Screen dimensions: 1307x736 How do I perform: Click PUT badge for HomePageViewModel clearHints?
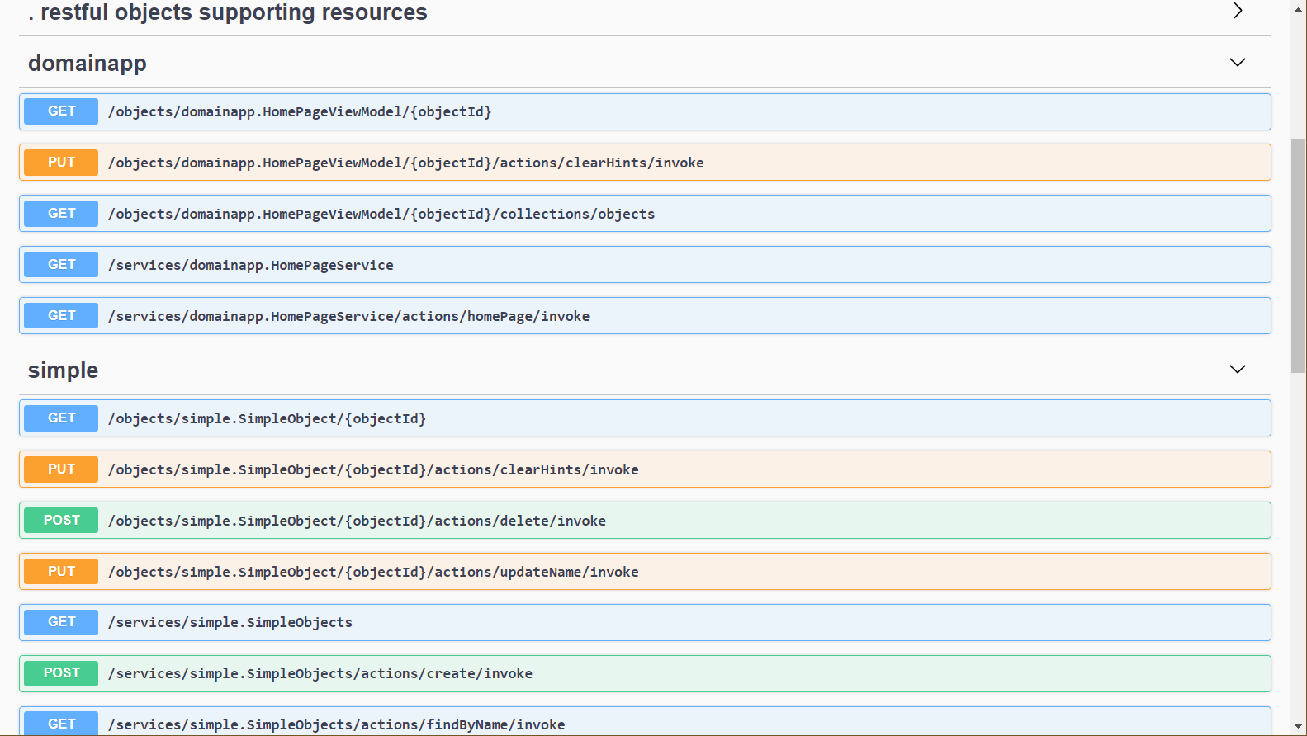(x=61, y=163)
